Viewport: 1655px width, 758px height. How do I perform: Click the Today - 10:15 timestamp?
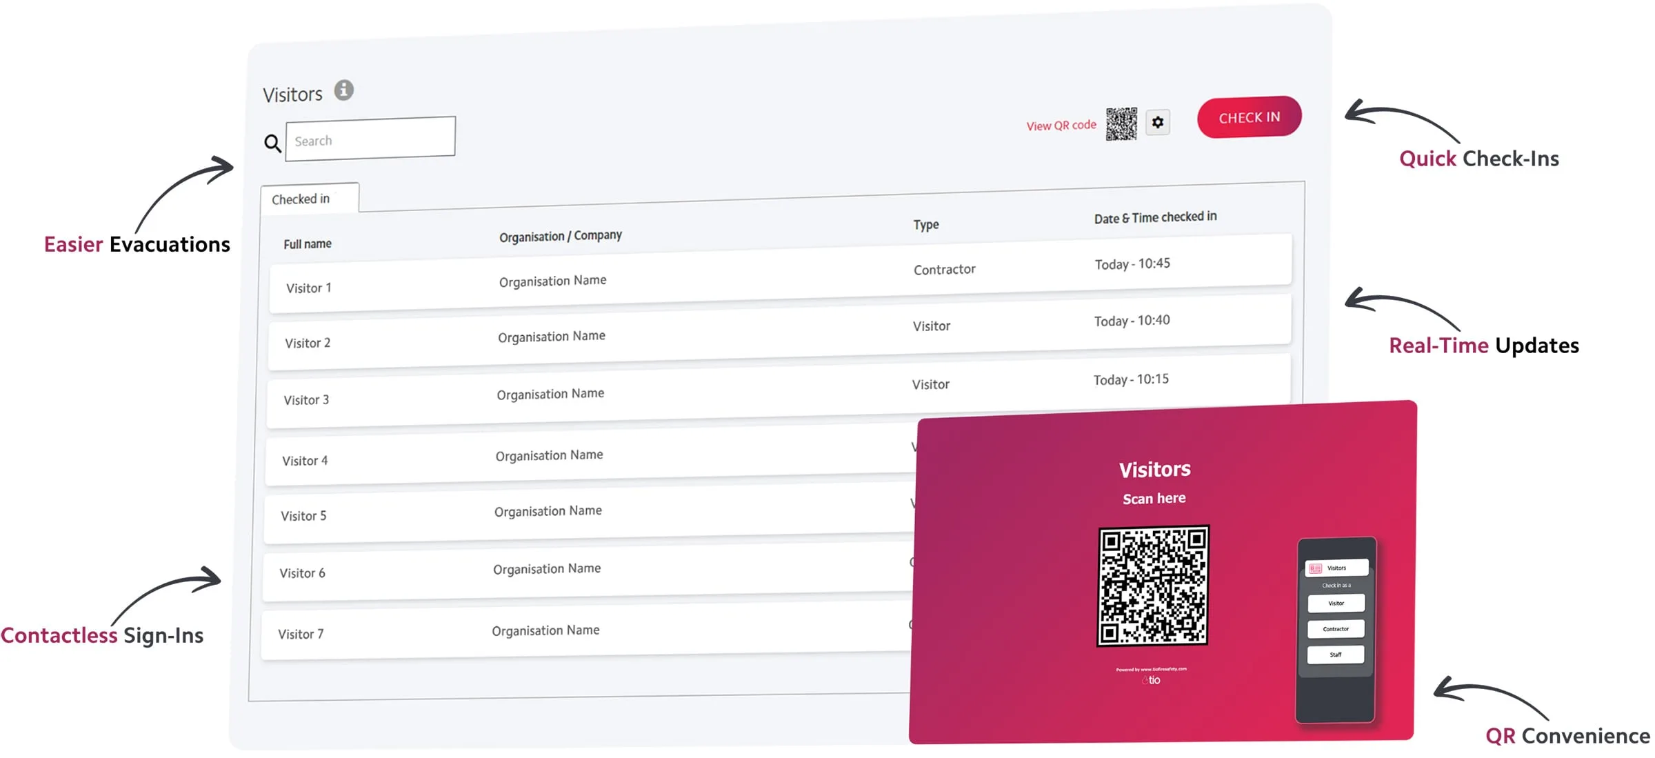coord(1131,379)
